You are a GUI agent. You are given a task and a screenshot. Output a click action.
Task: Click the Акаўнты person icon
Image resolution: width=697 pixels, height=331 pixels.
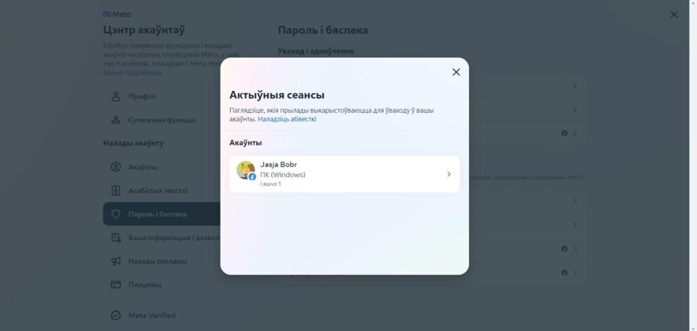116,167
